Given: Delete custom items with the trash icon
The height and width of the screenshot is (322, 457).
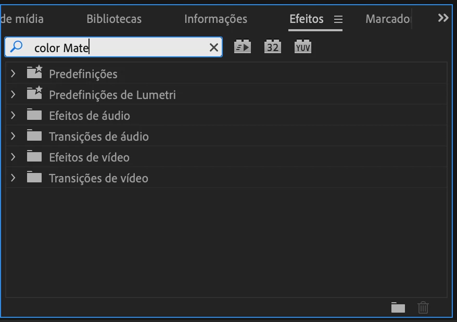Looking at the screenshot, I should 423,307.
